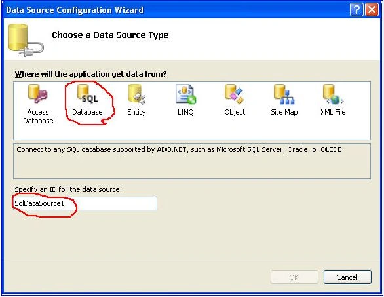Click the Data Source Configuration Wizard title bar
The image size is (384, 297).
[x=176, y=10]
